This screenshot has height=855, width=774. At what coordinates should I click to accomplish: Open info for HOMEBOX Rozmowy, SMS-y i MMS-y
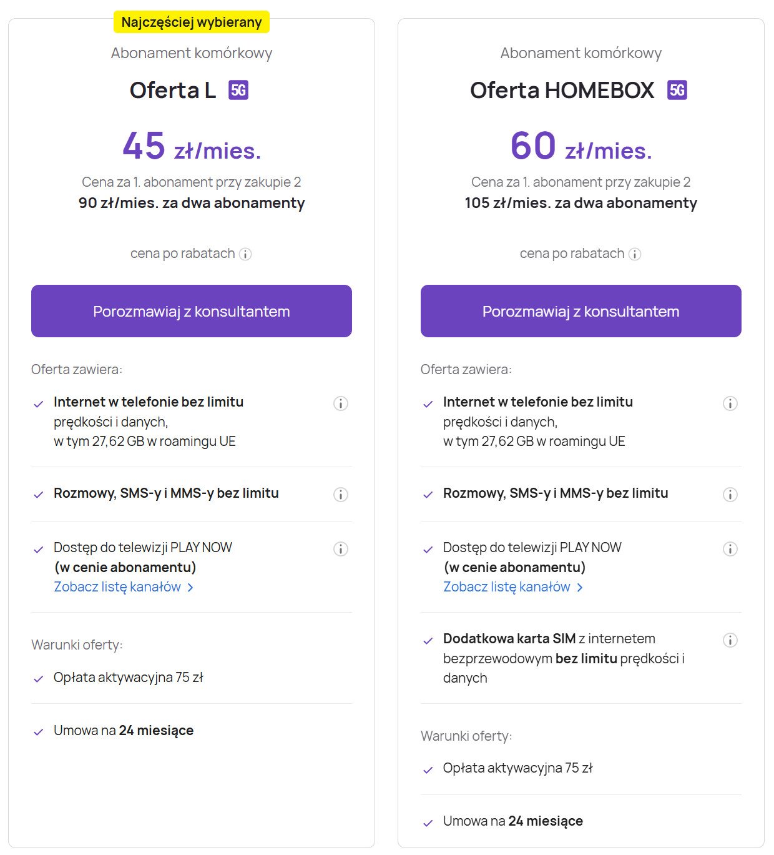tap(730, 495)
